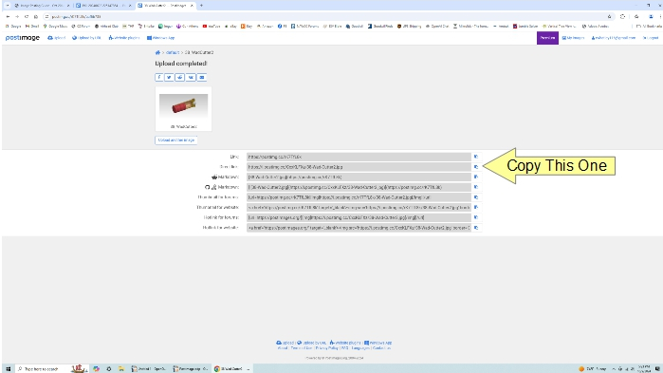Image resolution: width=663 pixels, height=373 pixels.
Task: Copy the Link field value
Action: [x=476, y=157]
